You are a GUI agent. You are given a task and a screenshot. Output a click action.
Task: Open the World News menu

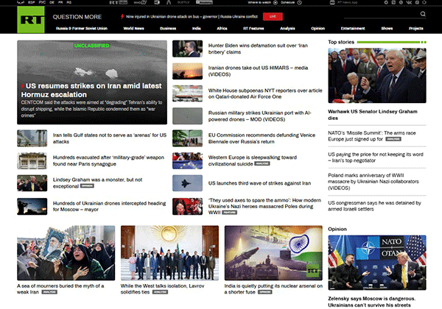(x=133, y=29)
